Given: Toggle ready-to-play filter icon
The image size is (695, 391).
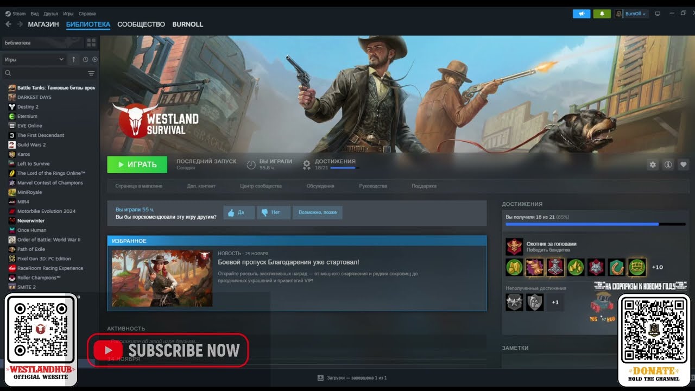Looking at the screenshot, I should pos(95,59).
